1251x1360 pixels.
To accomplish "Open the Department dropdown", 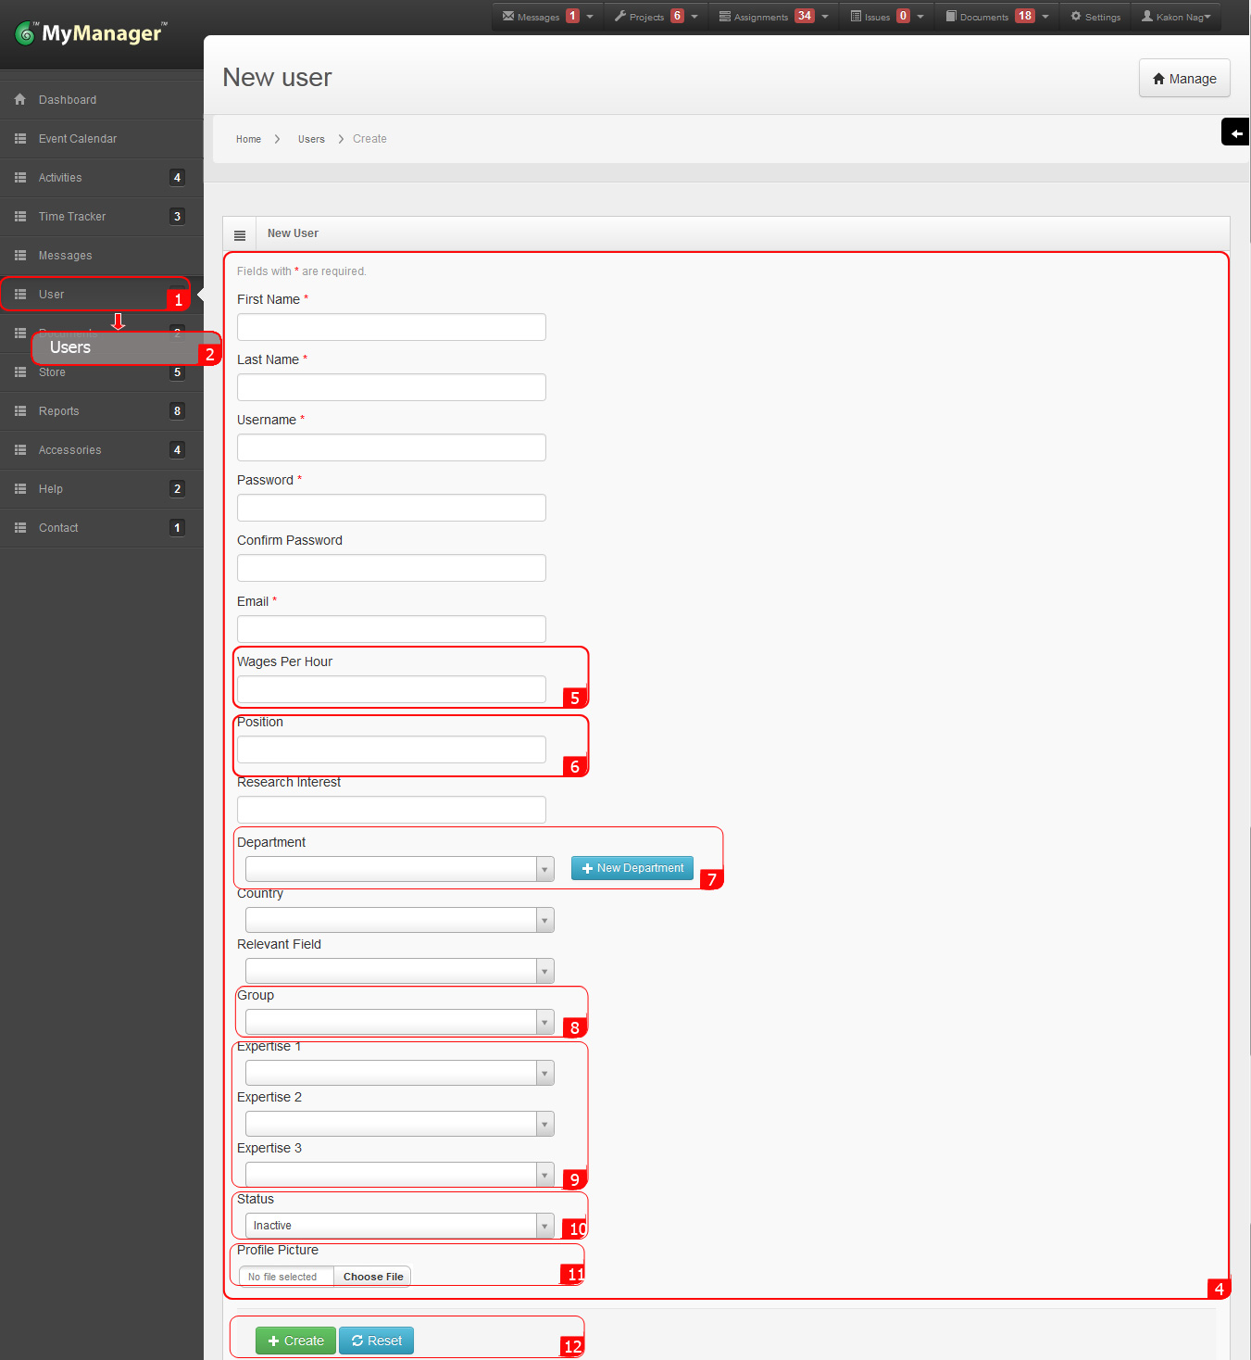I will pos(399,869).
